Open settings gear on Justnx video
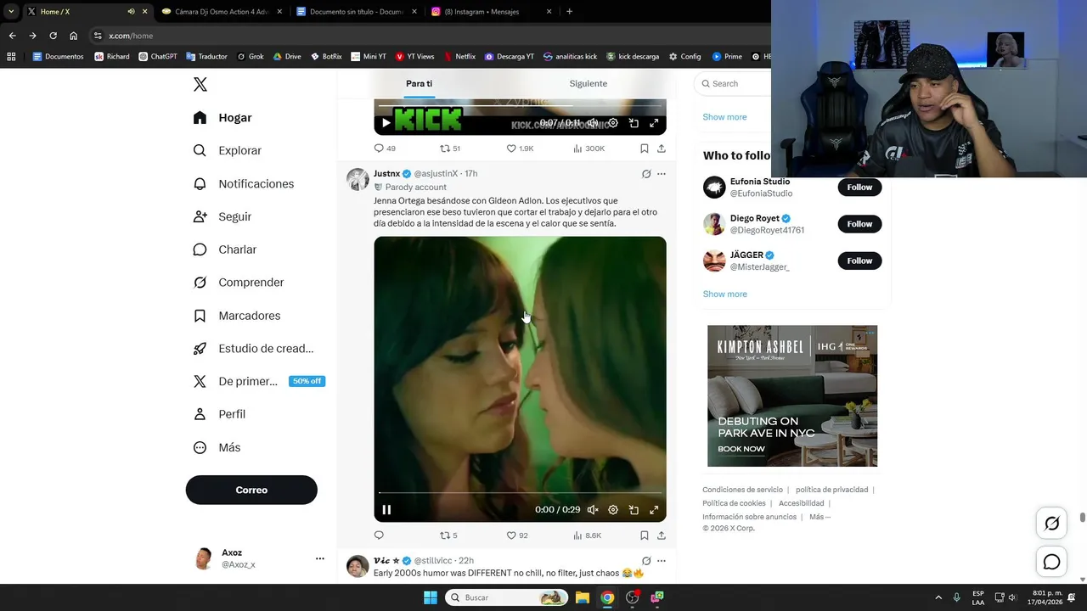The image size is (1087, 611). [x=613, y=510]
